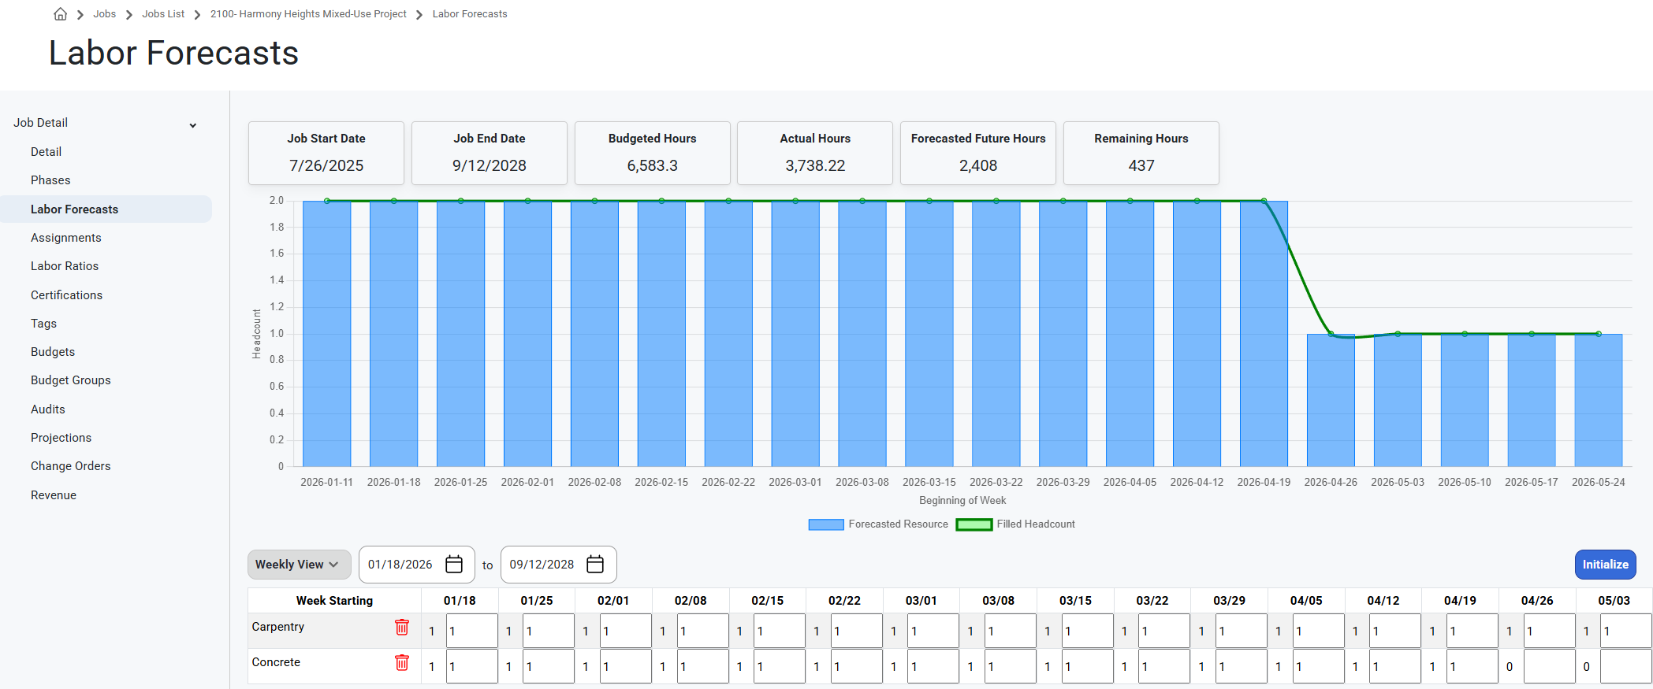
Task: Open Budgets in the sidebar
Action: coord(53,352)
